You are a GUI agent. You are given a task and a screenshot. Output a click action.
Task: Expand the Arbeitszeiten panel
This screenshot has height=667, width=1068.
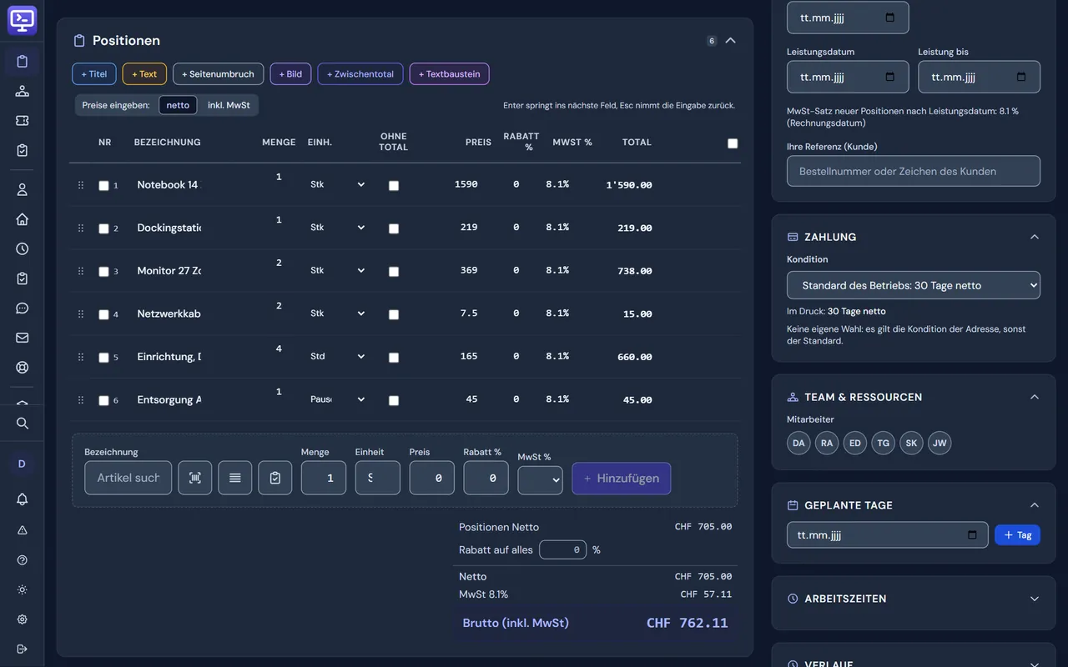tap(1035, 599)
